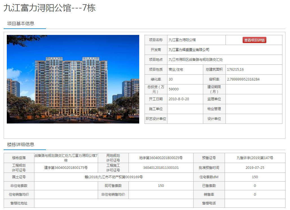
Task: Click land permit 地字第360400201800025号
Action: (161, 158)
